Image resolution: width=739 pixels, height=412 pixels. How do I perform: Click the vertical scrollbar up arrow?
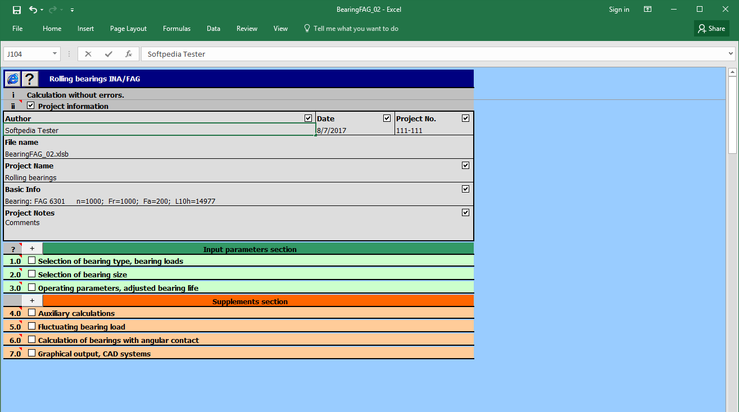point(732,72)
